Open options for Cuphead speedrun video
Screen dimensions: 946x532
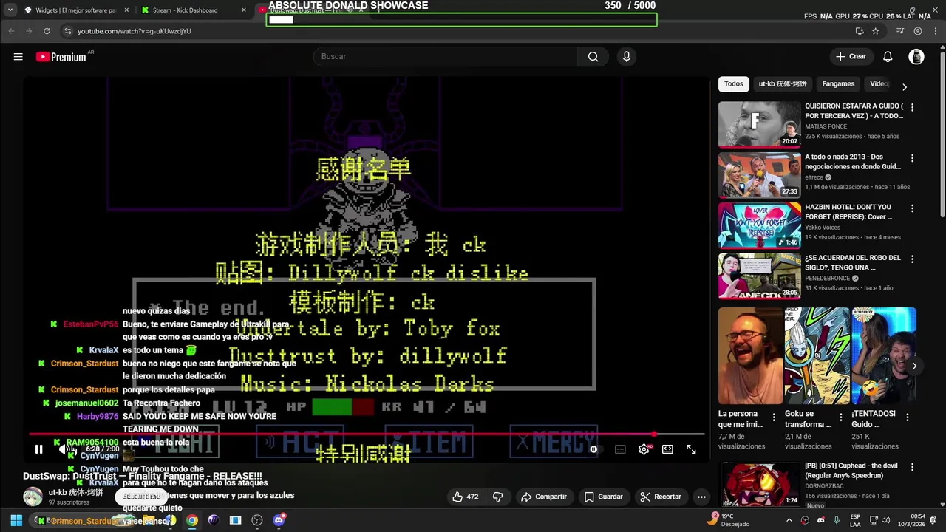click(912, 467)
